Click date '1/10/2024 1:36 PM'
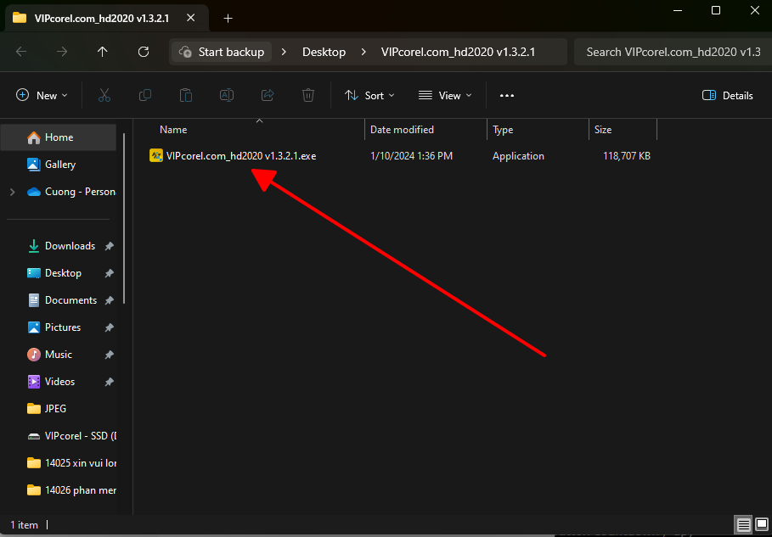 [411, 156]
